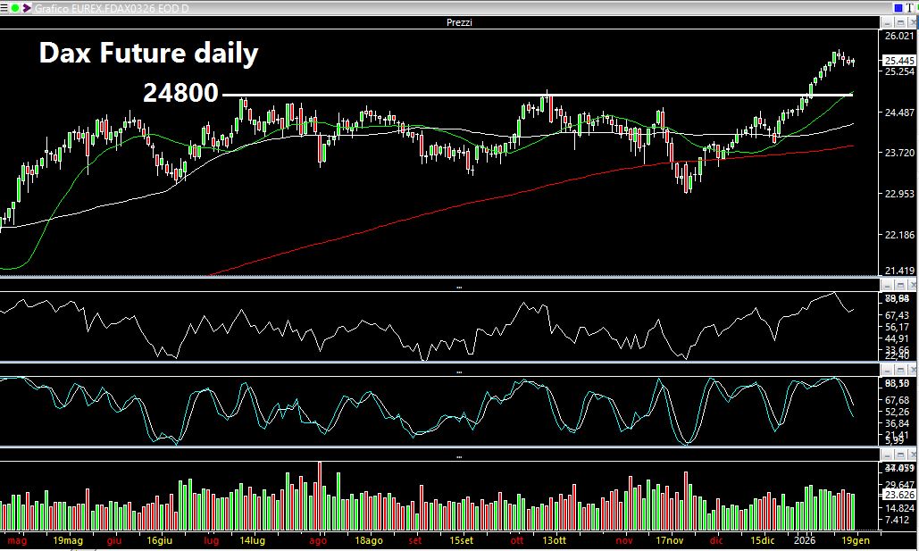The width and height of the screenshot is (919, 551).
Task: Click the 17nov date label
Action: tap(670, 540)
